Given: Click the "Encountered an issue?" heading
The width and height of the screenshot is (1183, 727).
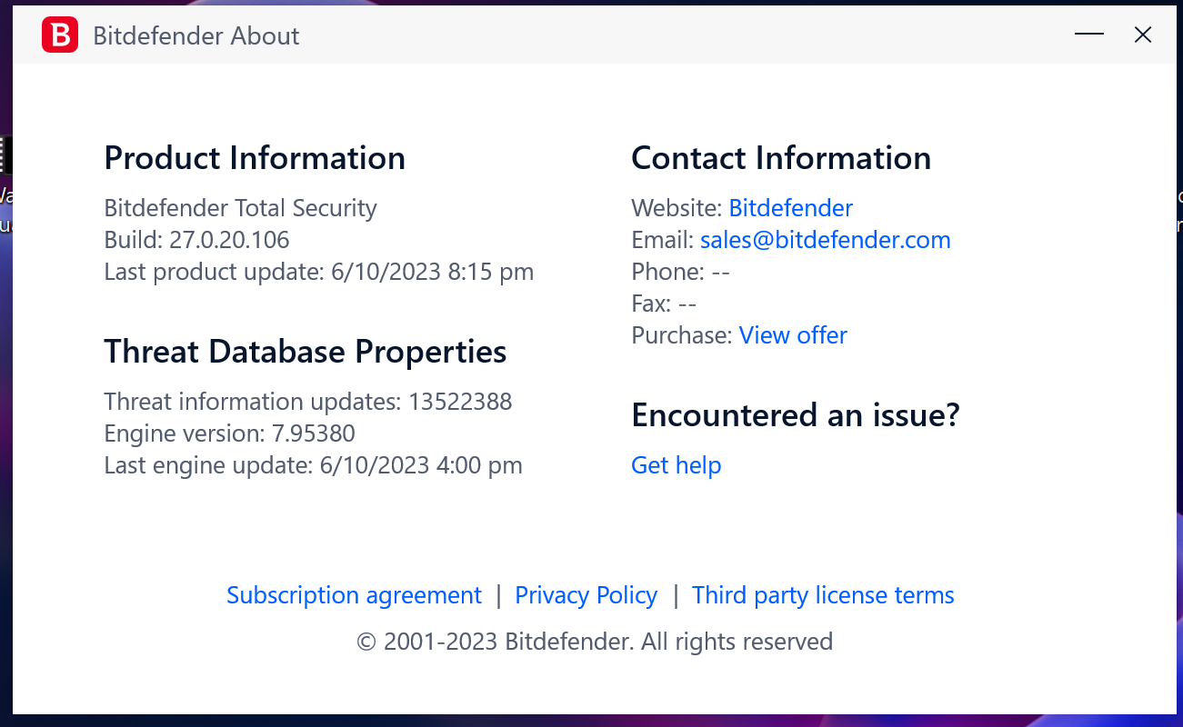Looking at the screenshot, I should coord(795,415).
